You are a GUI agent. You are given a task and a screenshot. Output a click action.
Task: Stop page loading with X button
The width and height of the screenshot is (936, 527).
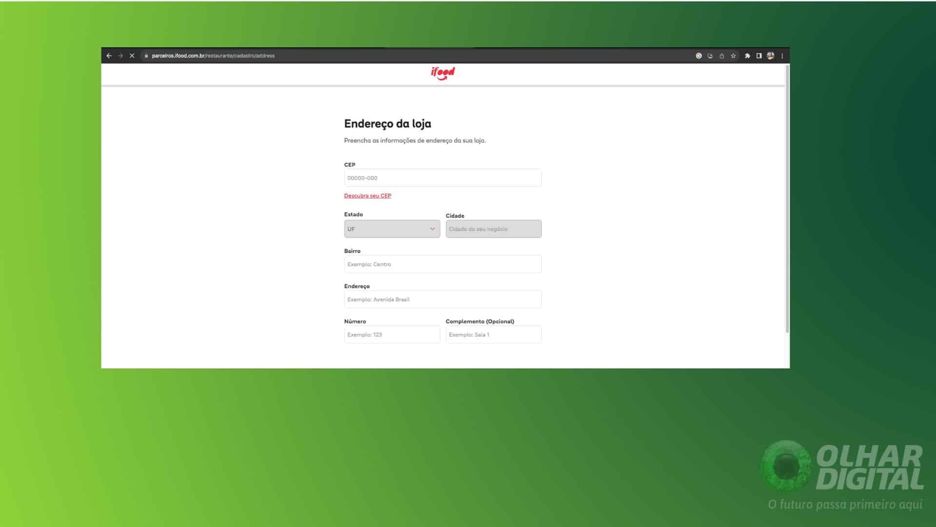tap(132, 56)
